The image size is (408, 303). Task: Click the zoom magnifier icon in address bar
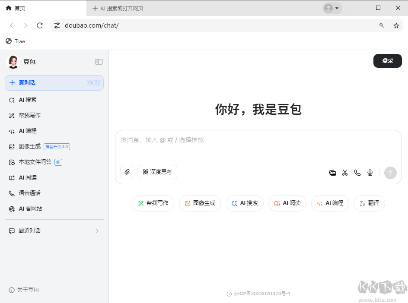(x=382, y=25)
